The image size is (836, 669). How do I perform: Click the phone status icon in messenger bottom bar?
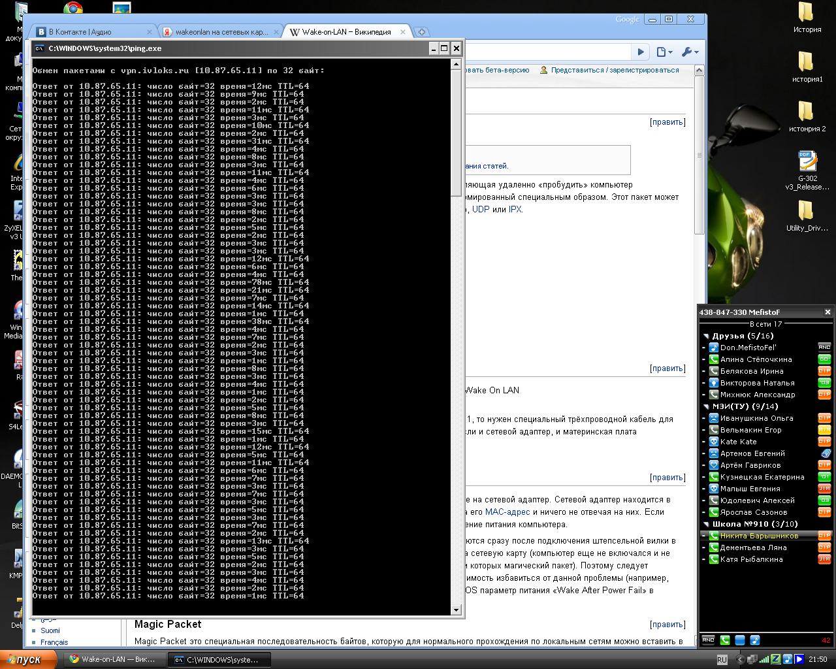[726, 640]
